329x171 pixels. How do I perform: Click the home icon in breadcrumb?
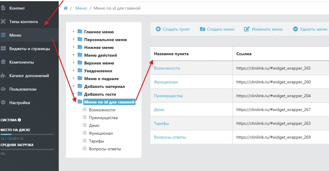66,8
